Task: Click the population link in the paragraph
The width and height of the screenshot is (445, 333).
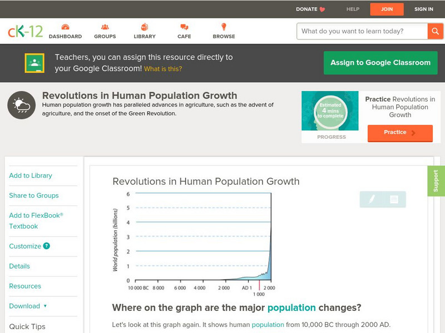Action: (x=268, y=325)
